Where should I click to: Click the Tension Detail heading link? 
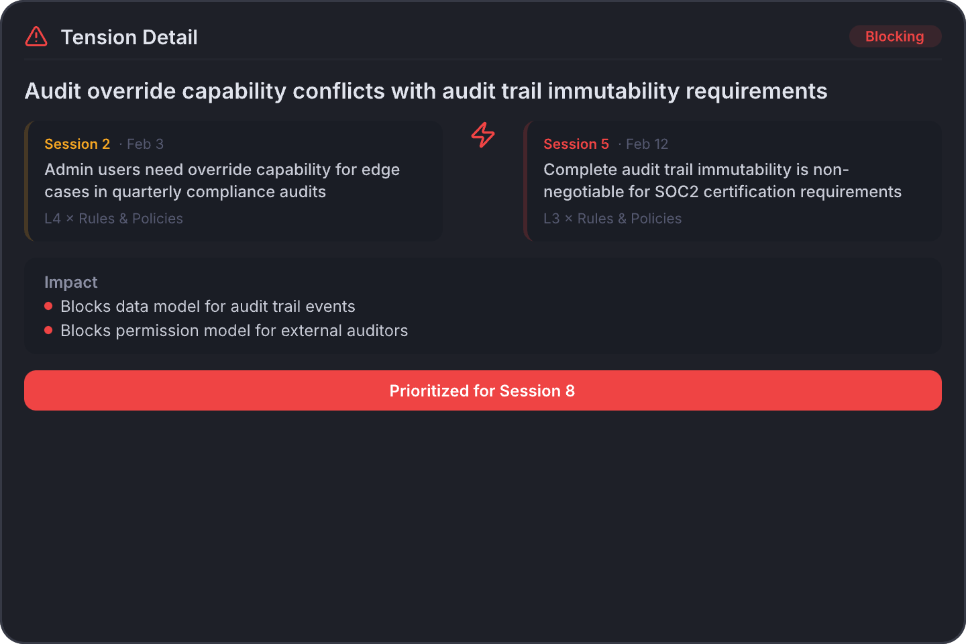[x=129, y=37]
